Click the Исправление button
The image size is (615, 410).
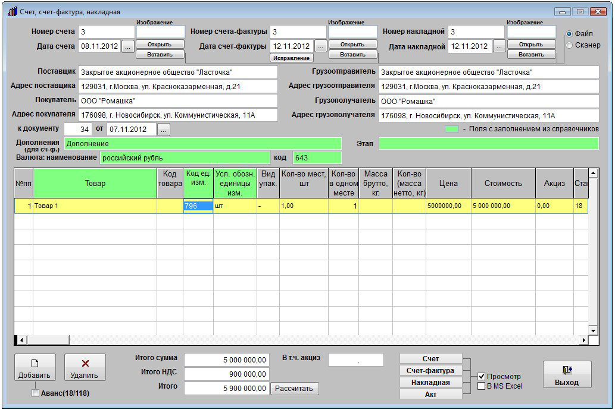tap(292, 58)
